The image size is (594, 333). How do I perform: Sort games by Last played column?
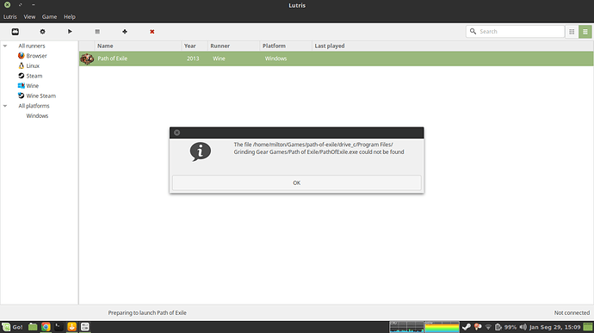(x=452, y=46)
